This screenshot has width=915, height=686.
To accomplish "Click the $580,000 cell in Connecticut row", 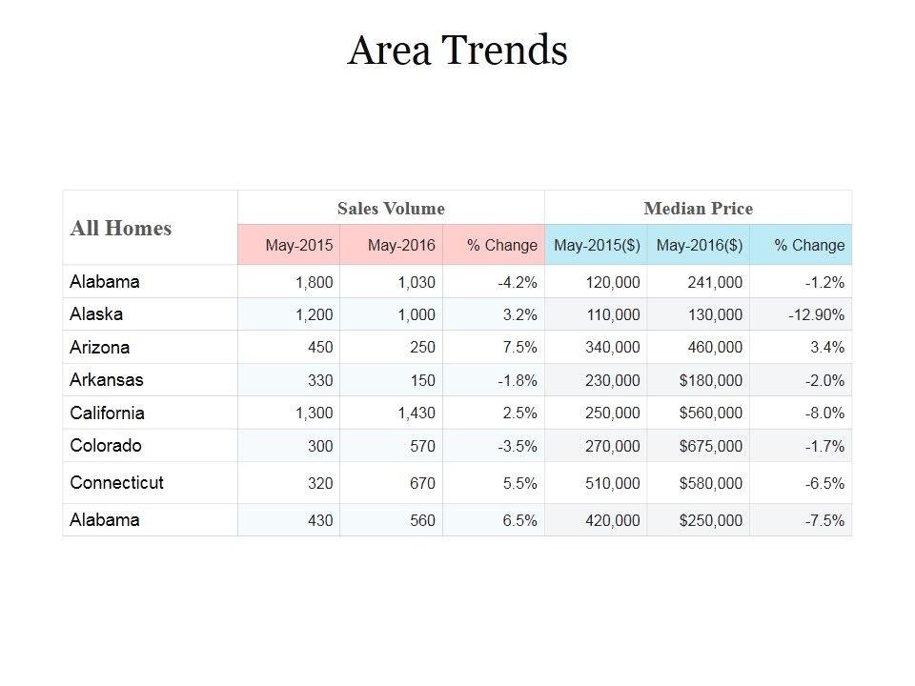I will pyautogui.click(x=699, y=482).
